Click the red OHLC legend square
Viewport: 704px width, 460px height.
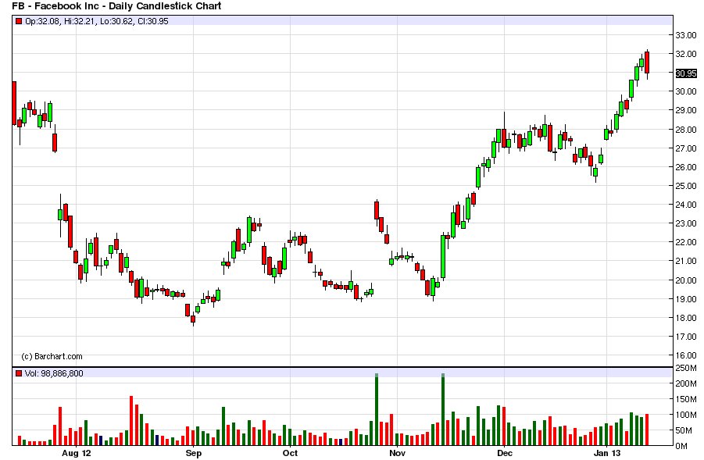(x=19, y=21)
